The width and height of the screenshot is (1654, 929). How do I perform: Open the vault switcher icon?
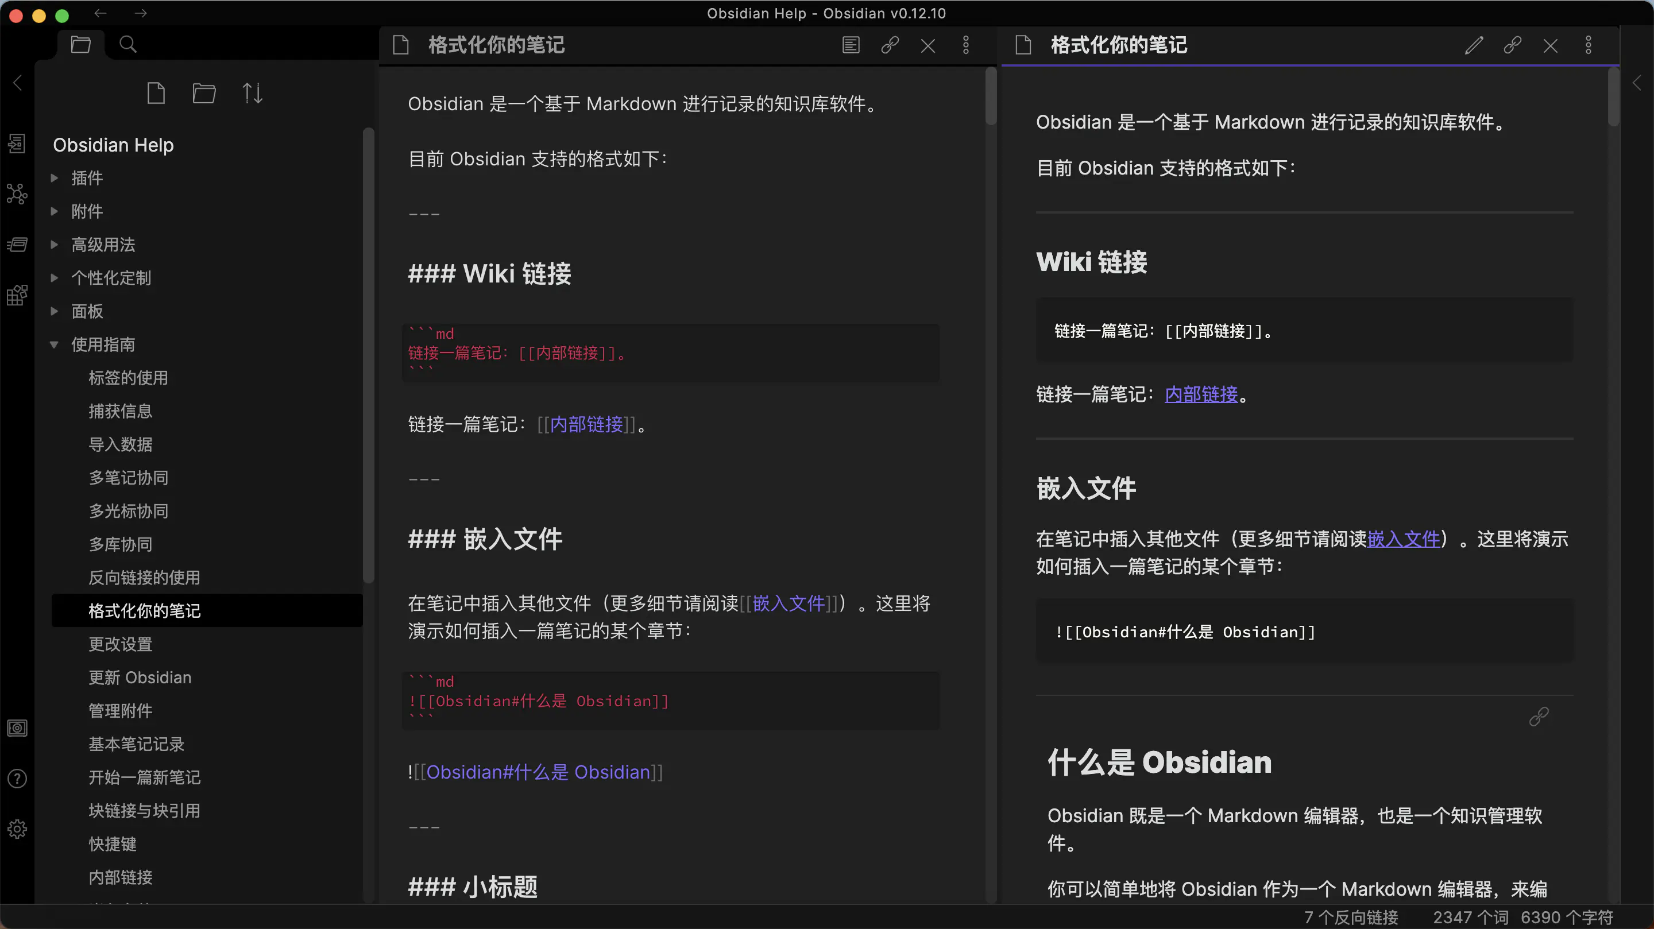pyautogui.click(x=17, y=728)
